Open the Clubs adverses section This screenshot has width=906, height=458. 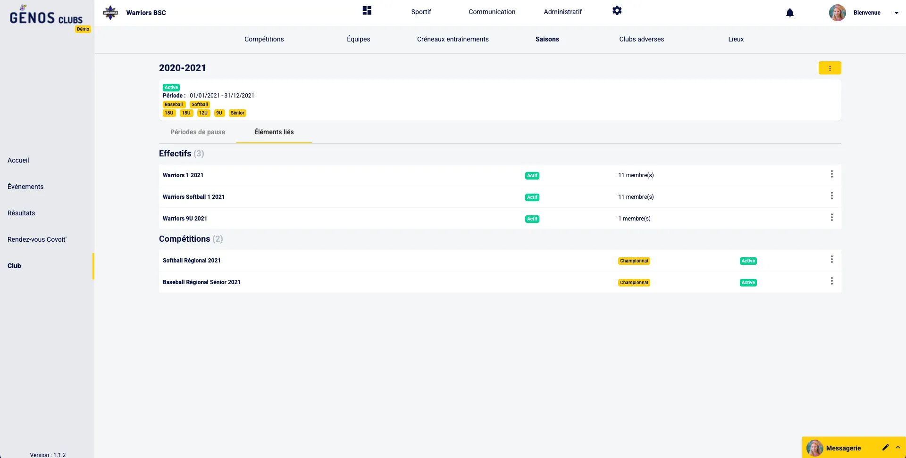click(641, 40)
